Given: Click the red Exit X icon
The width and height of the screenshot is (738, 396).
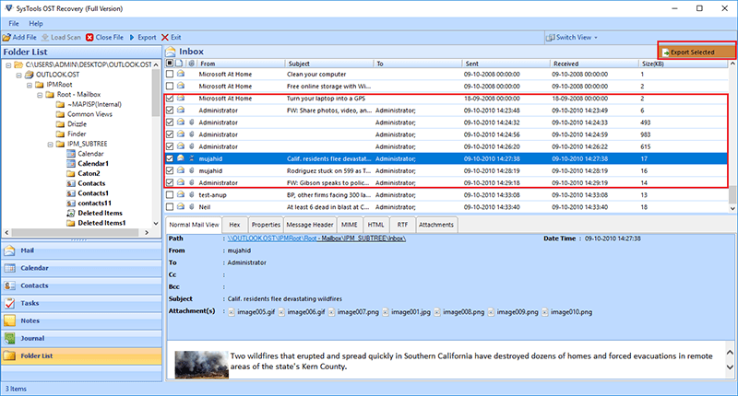Looking at the screenshot, I should pos(165,37).
